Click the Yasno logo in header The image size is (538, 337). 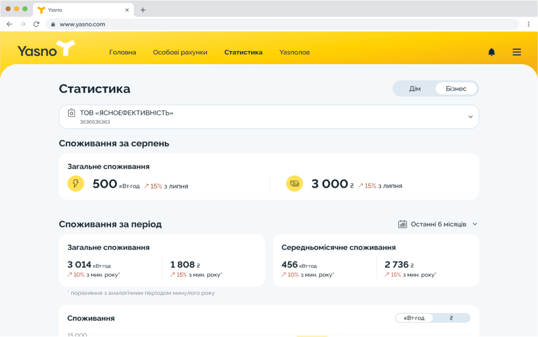[46, 49]
